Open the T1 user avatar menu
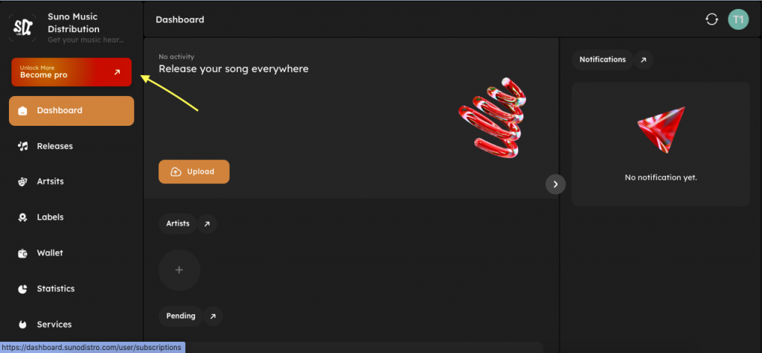 tap(737, 19)
